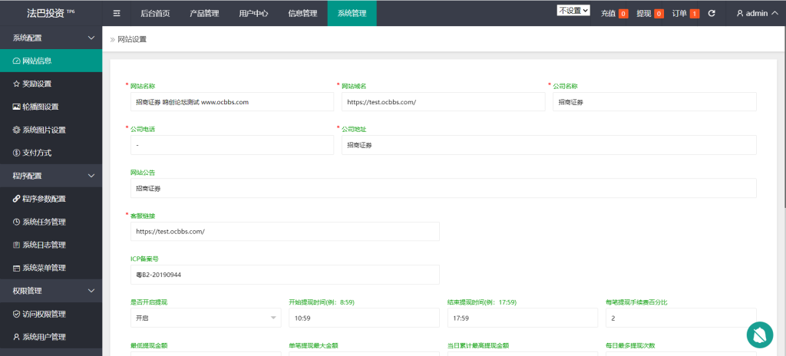Open 系统日志管理 page
The width and height of the screenshot is (786, 356).
(x=51, y=246)
